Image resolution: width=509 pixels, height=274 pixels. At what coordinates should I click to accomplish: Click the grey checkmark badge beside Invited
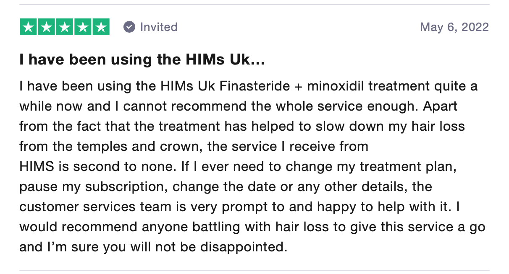click(x=129, y=27)
